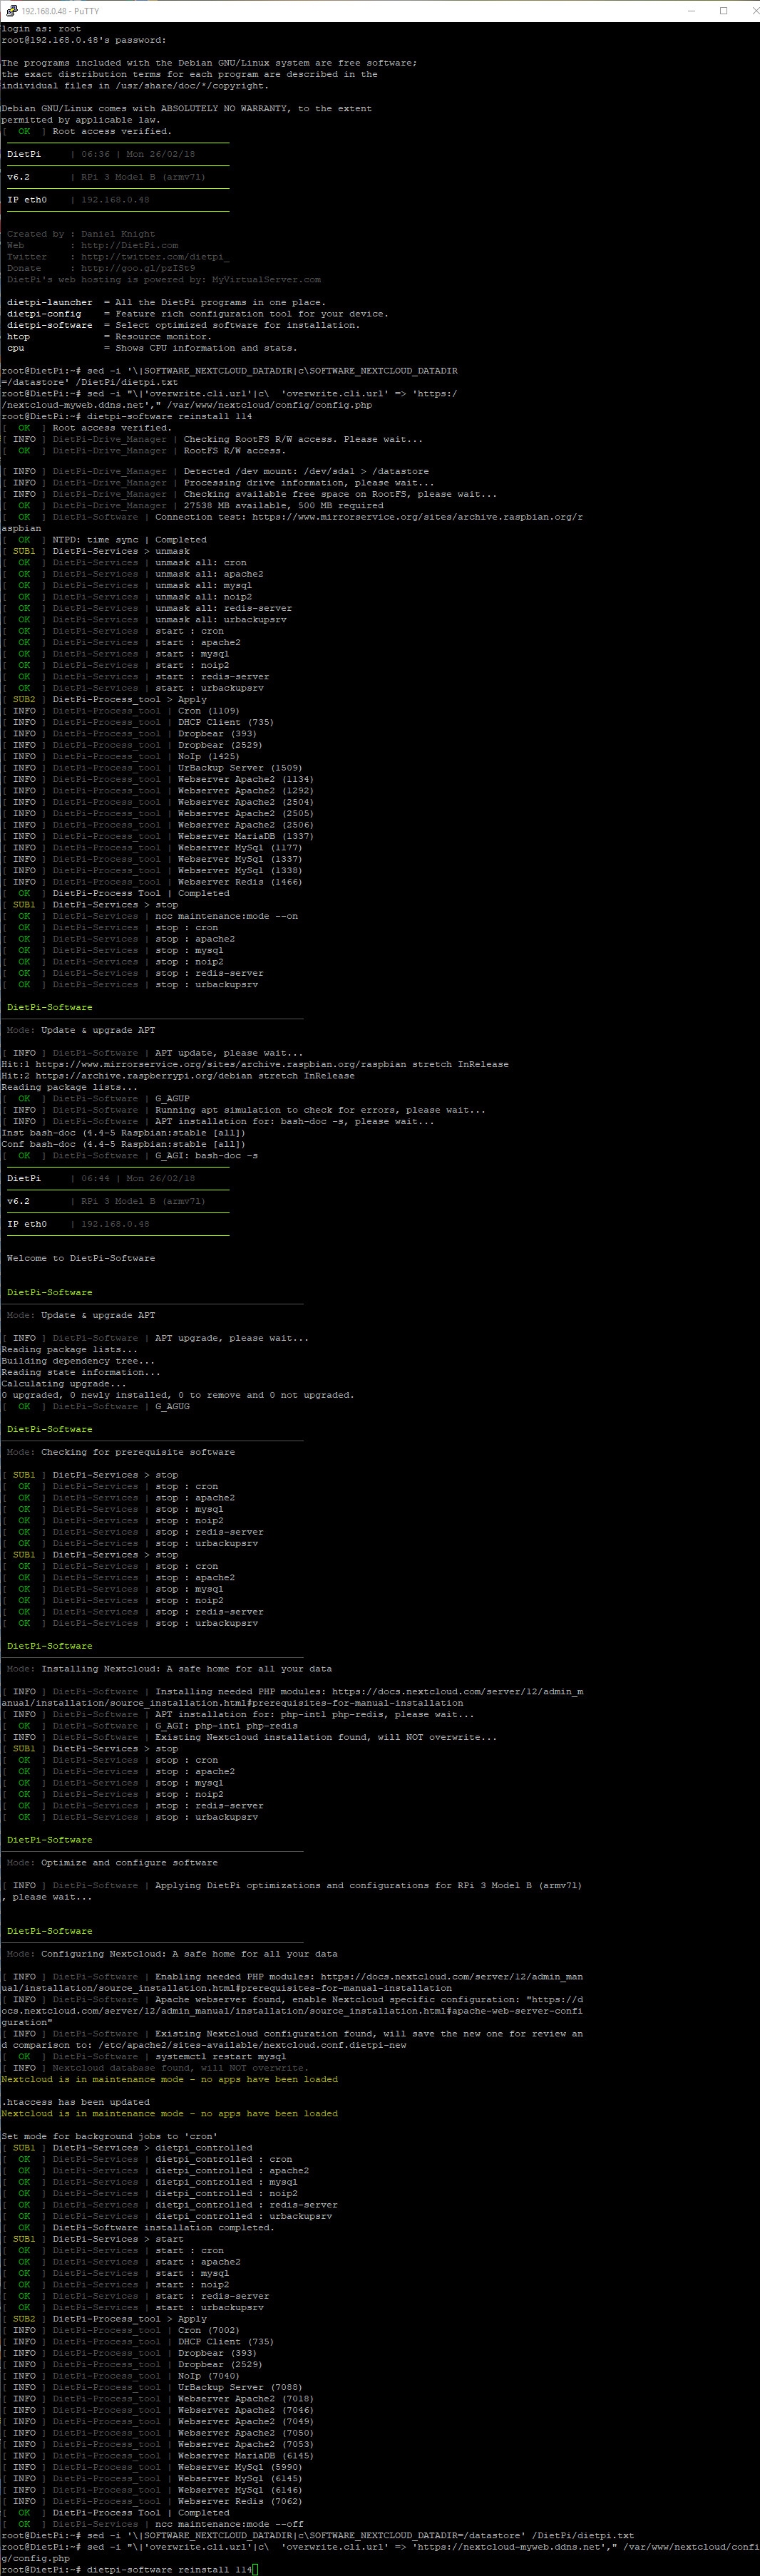Click the 'login as: root' line
This screenshot has height=2576, width=760.
coord(41,29)
